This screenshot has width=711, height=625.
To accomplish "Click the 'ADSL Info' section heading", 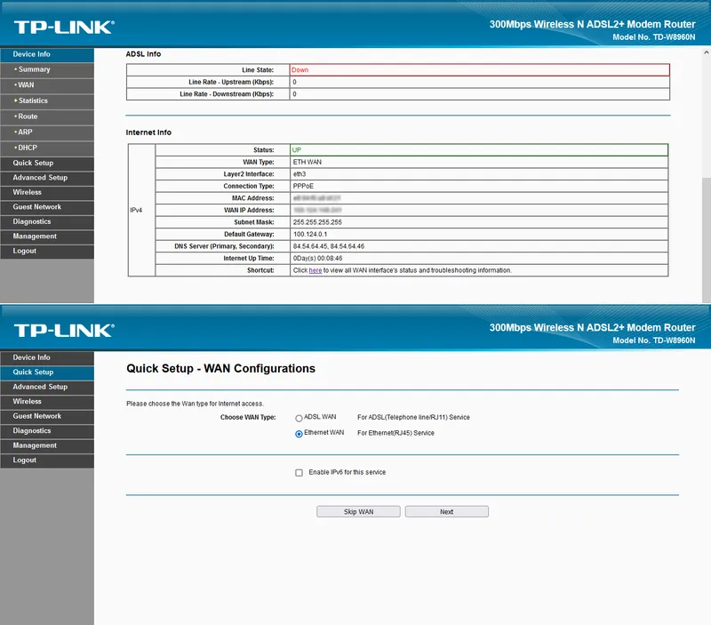I will [x=143, y=54].
